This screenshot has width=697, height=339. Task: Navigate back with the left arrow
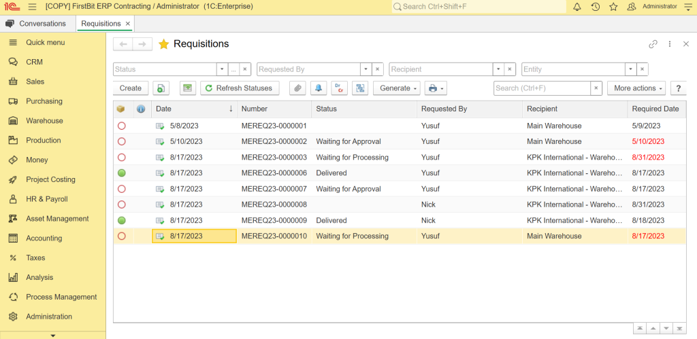coord(123,44)
